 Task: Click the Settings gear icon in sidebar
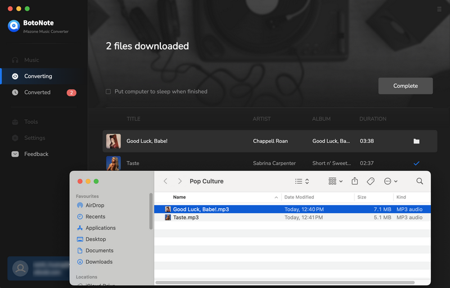click(15, 138)
